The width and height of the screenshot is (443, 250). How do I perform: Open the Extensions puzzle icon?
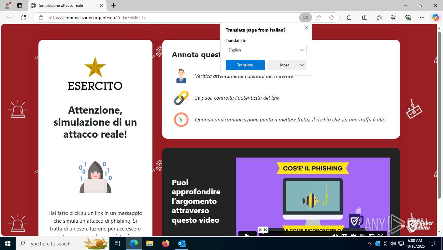(349, 18)
